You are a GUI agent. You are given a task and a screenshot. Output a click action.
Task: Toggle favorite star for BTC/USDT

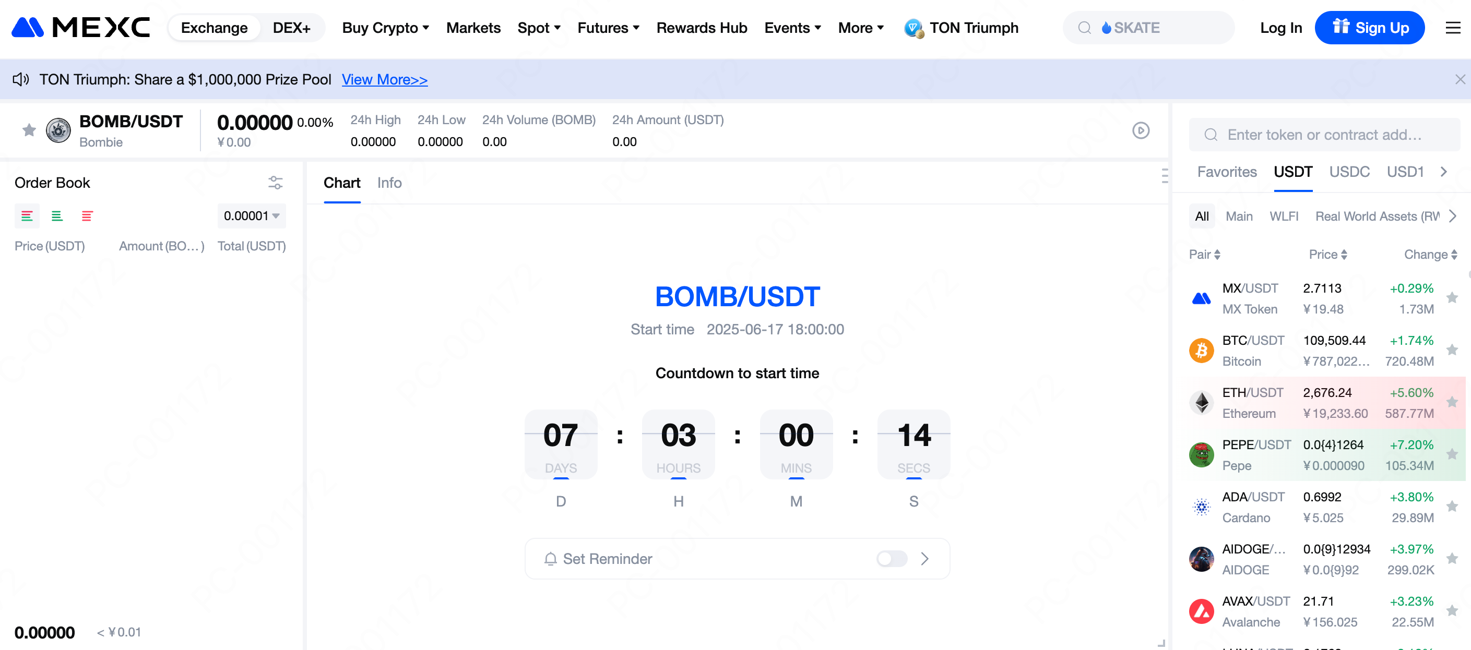1452,350
